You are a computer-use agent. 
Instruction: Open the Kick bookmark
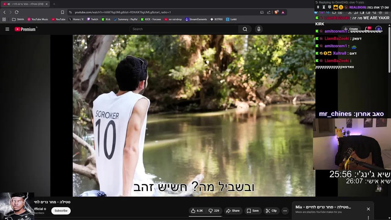click(106, 19)
